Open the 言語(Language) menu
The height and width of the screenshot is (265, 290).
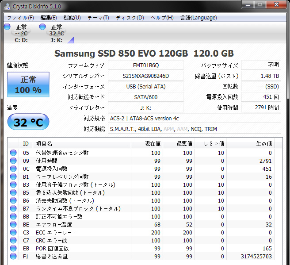click(x=198, y=18)
